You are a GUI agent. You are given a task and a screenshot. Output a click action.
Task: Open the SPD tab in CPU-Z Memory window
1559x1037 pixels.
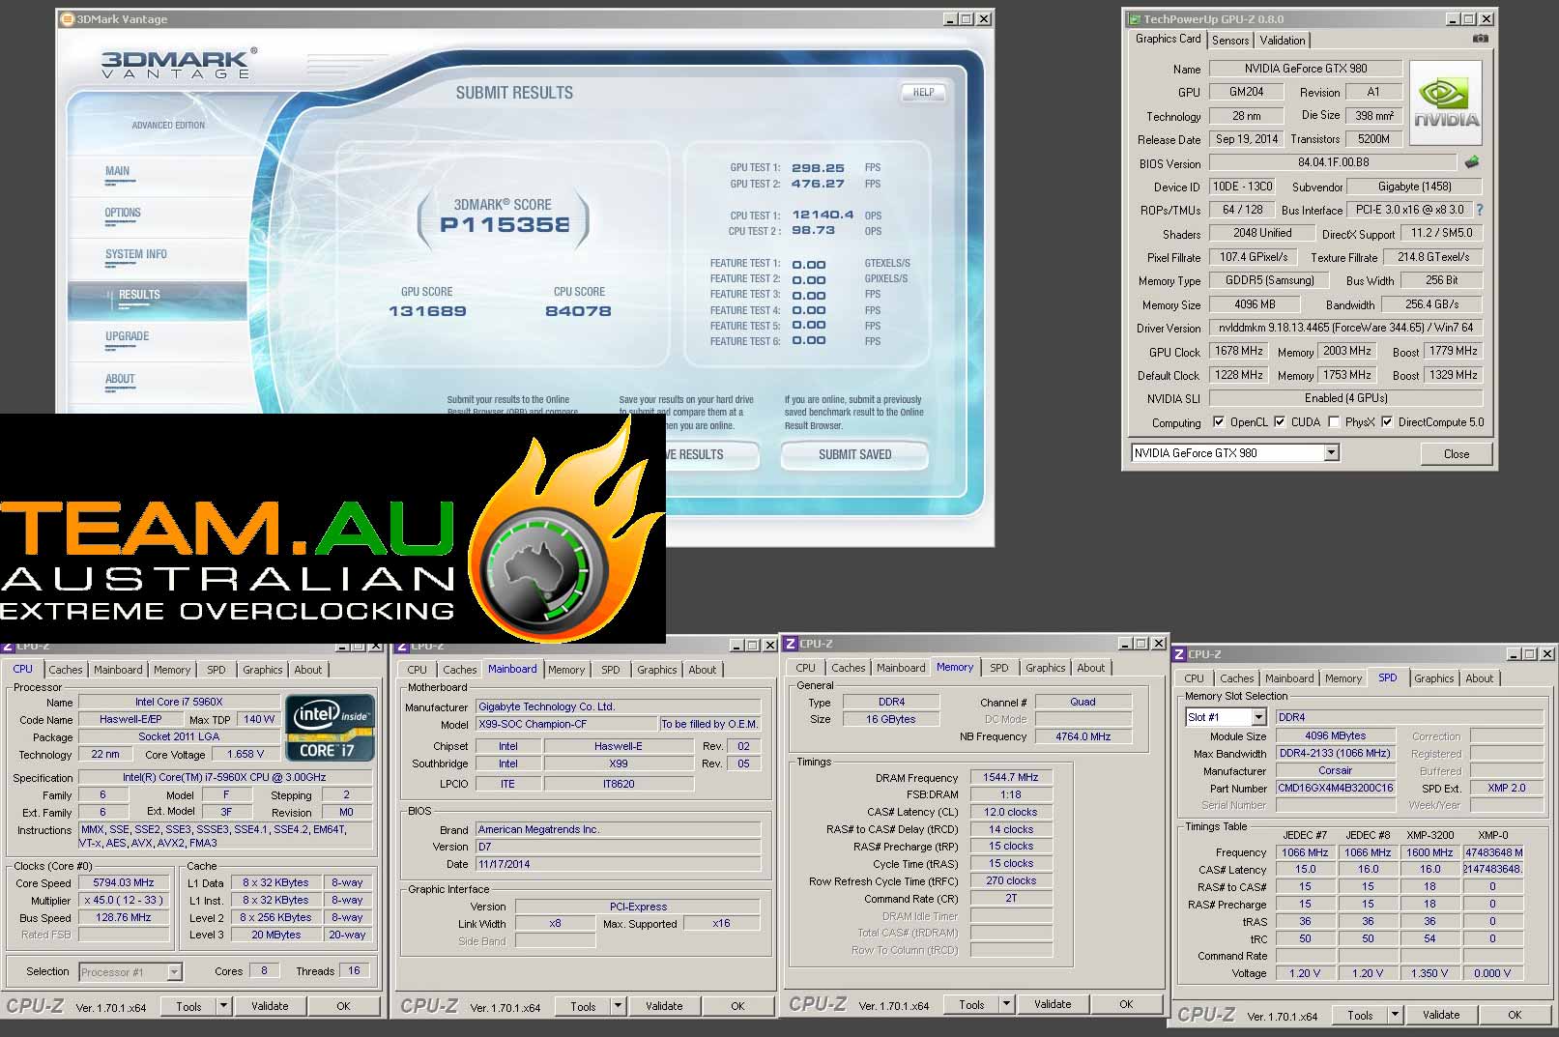(x=999, y=668)
